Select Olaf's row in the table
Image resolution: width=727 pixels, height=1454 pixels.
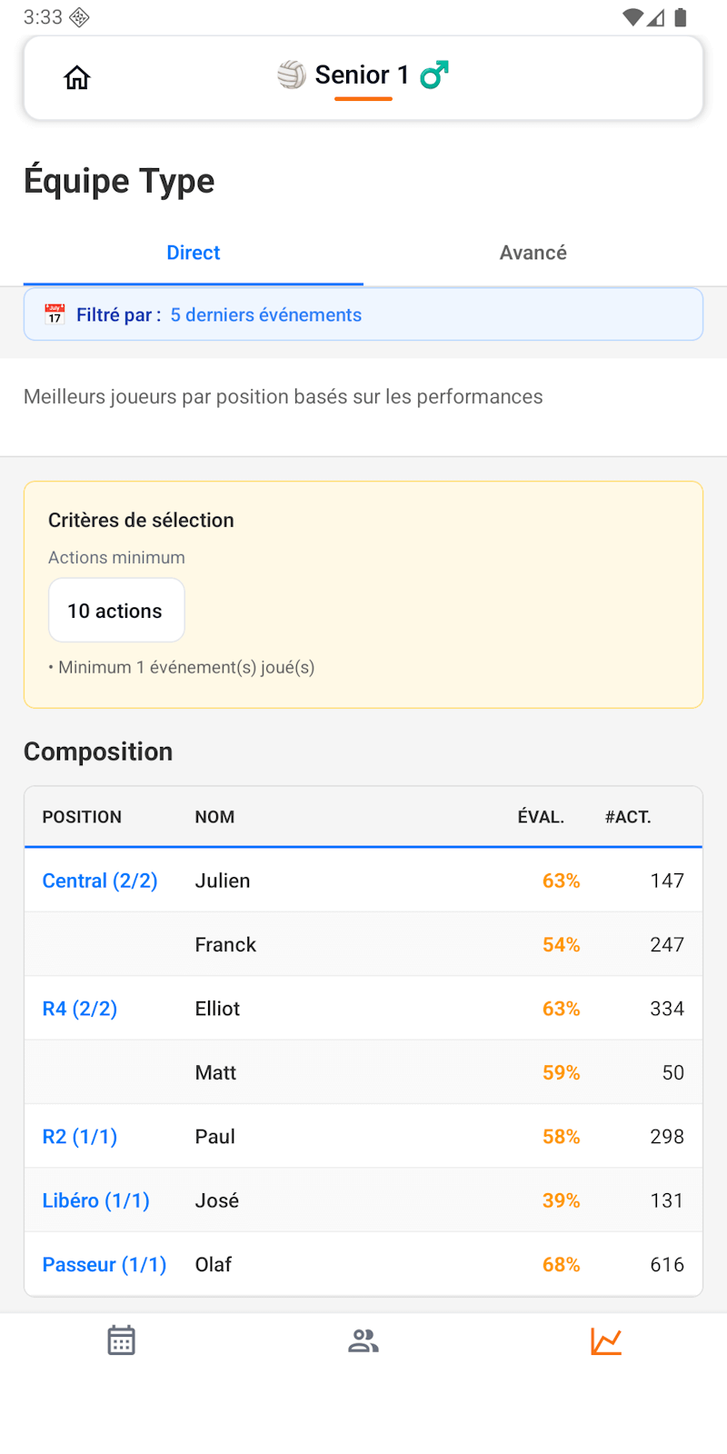click(x=363, y=1263)
